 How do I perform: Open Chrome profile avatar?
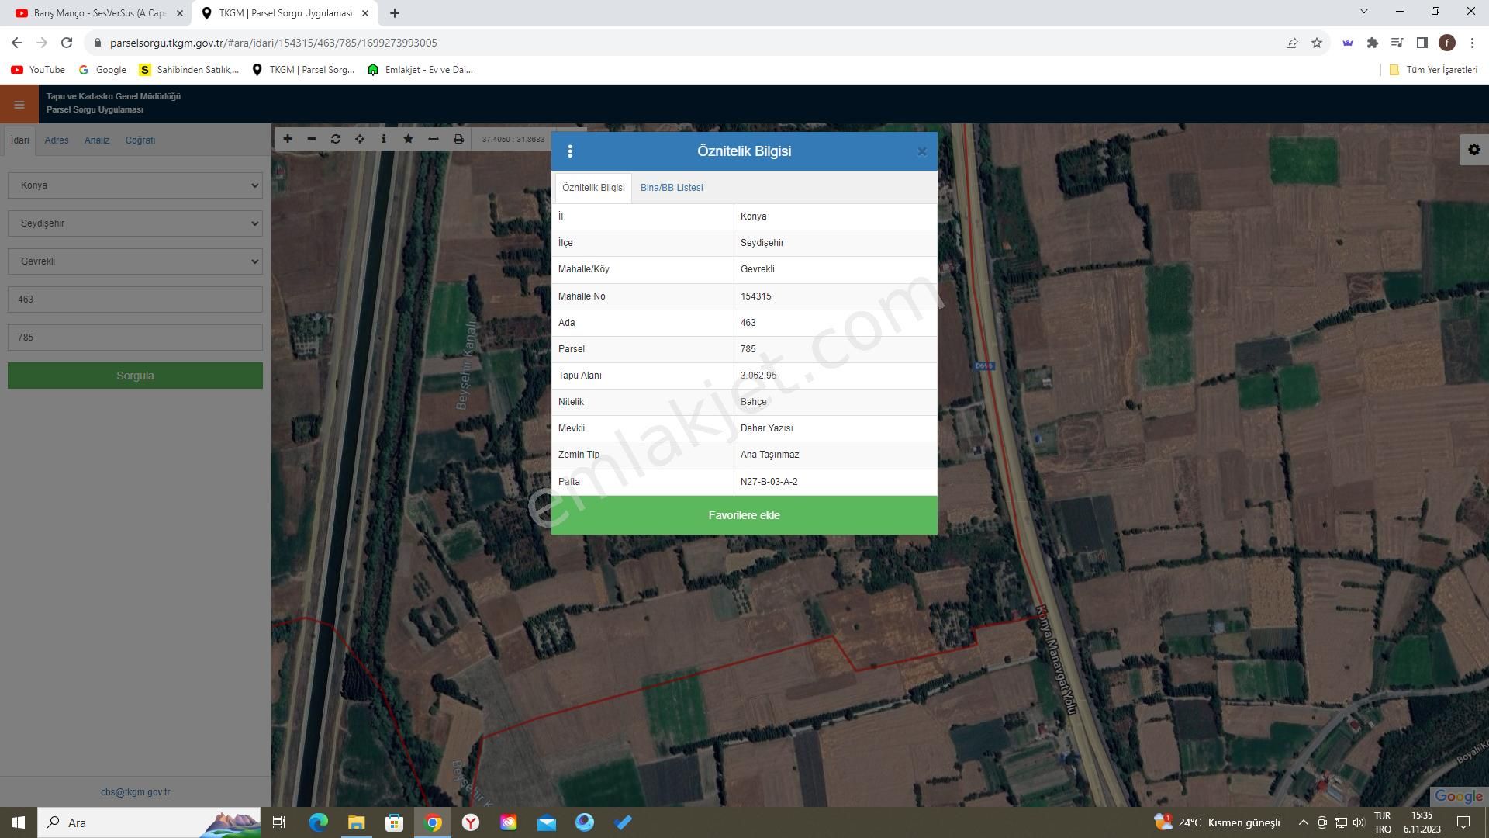[x=1447, y=43]
